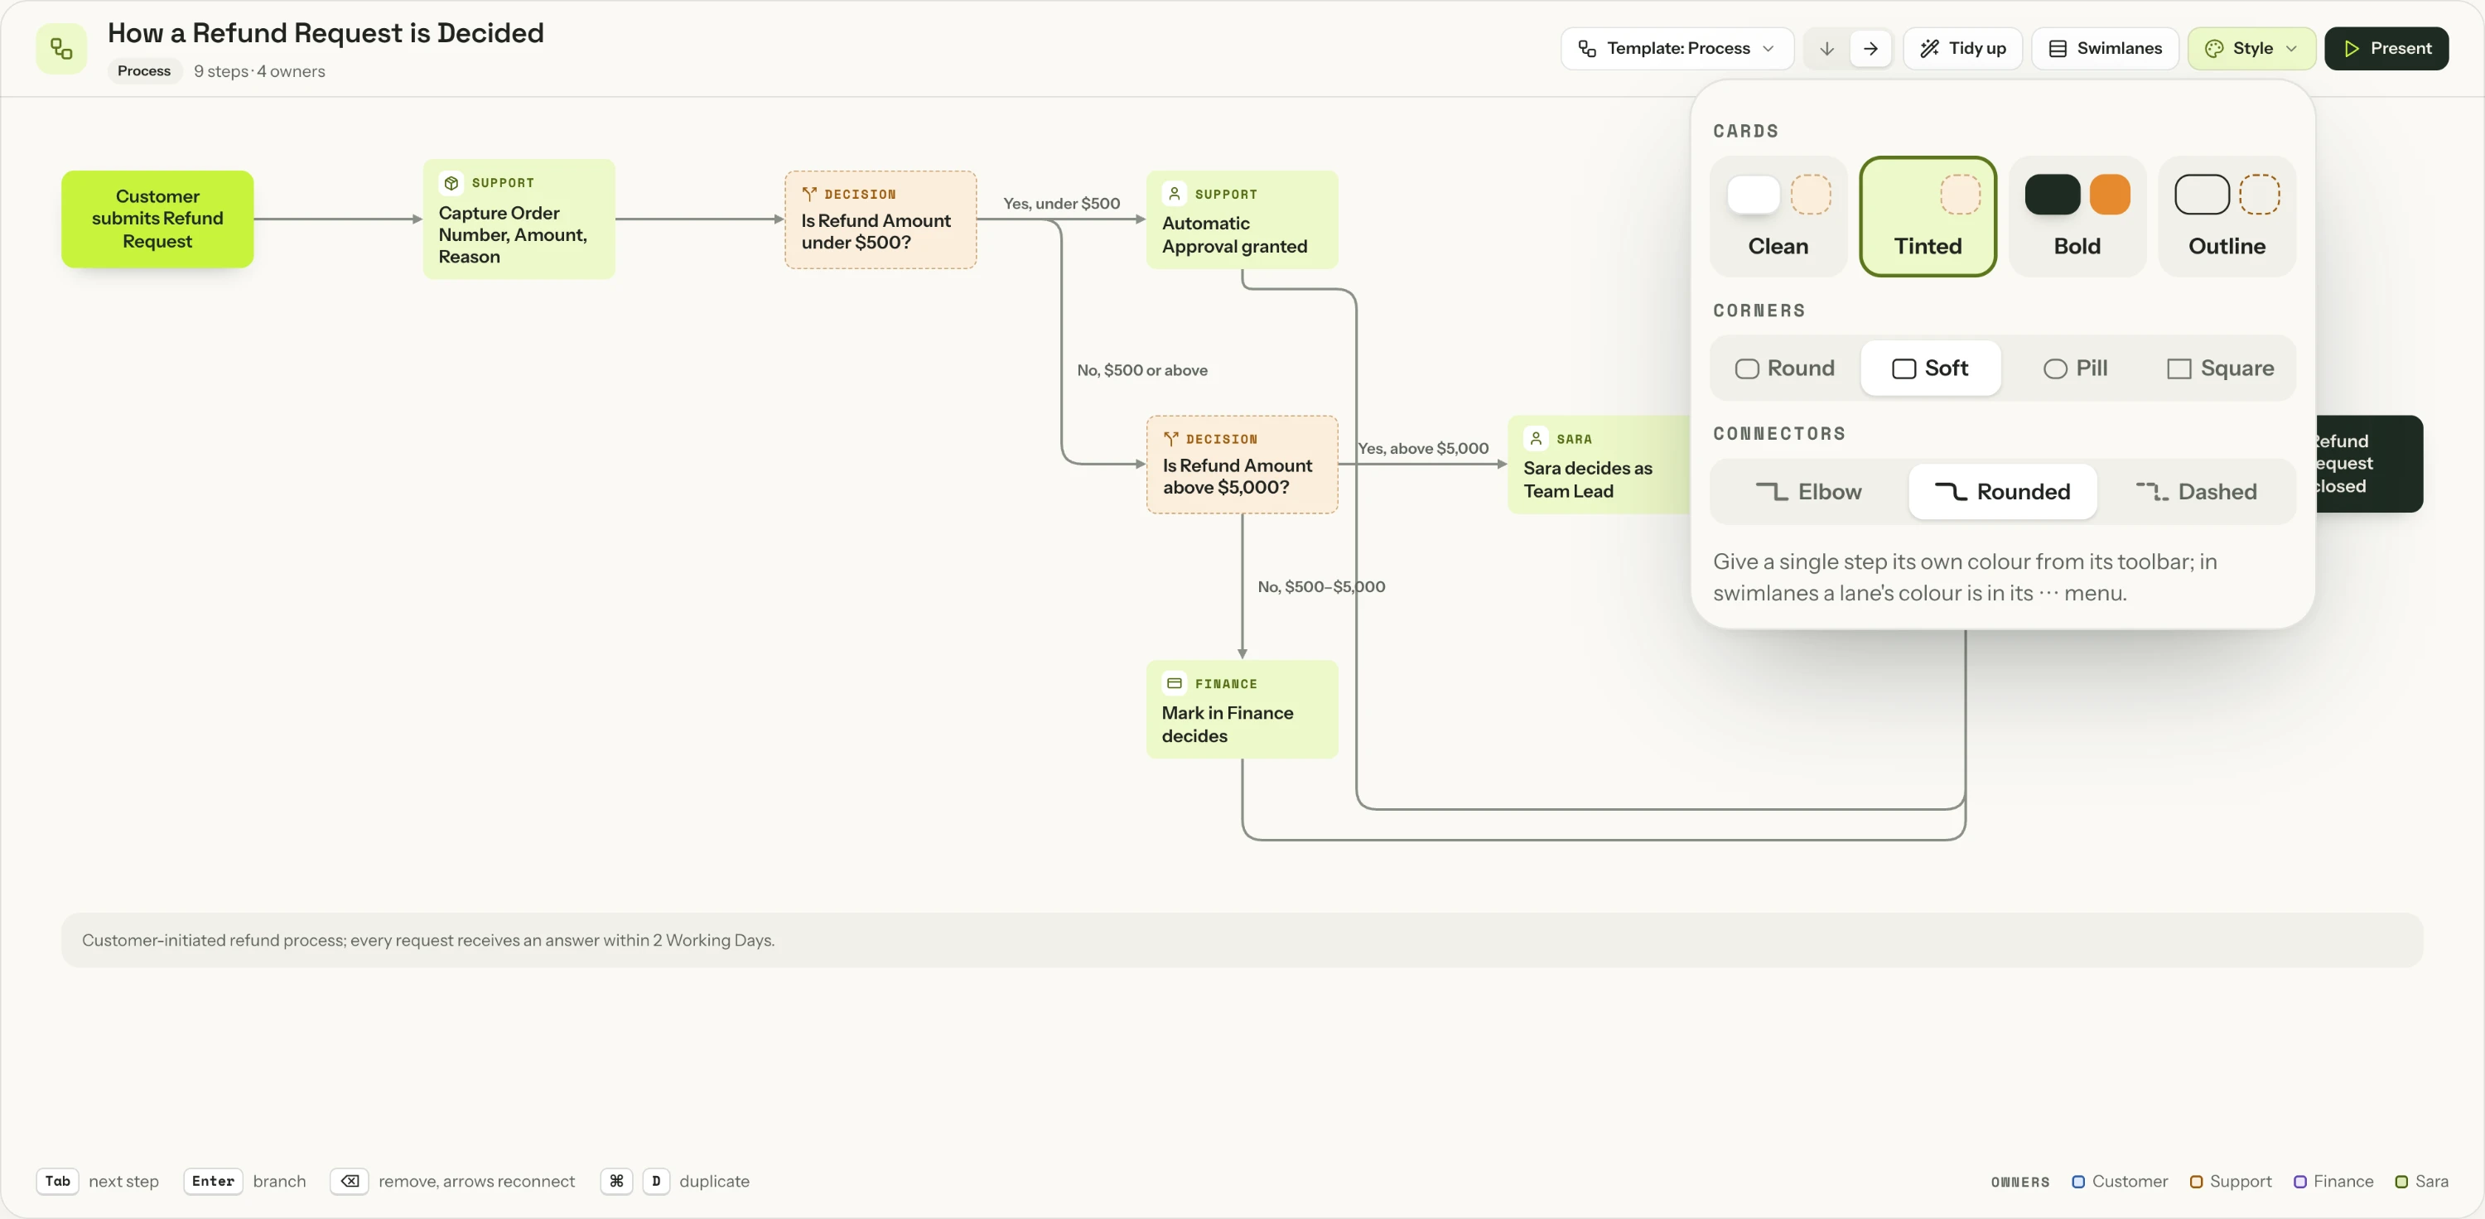Click the Tidy up button
The height and width of the screenshot is (1219, 2485).
pyautogui.click(x=1962, y=48)
